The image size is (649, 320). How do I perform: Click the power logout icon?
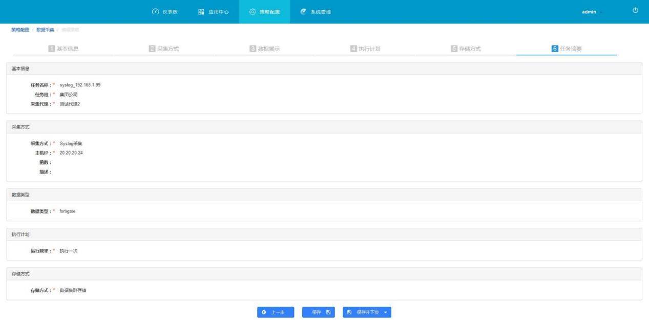click(x=636, y=11)
